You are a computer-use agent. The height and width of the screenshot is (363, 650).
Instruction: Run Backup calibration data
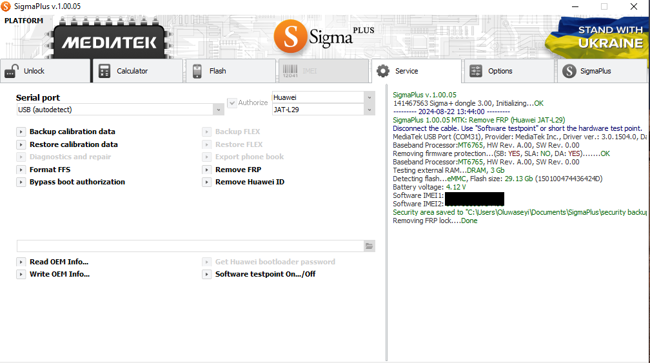click(x=72, y=132)
